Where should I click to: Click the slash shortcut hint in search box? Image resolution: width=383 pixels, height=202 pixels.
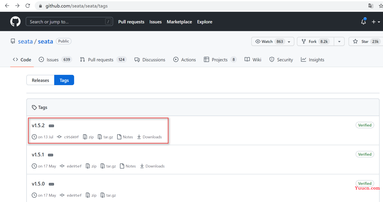click(x=109, y=22)
